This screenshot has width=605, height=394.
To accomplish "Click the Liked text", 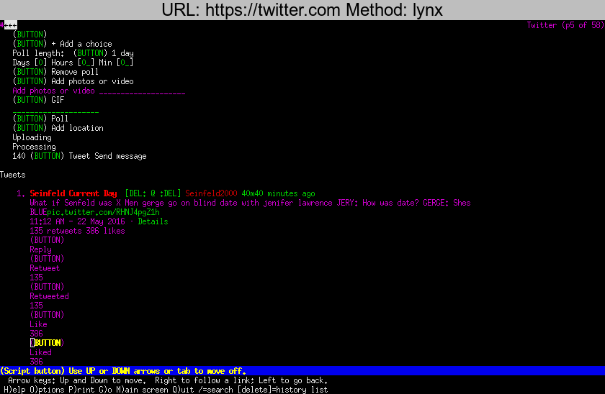I will (x=40, y=352).
